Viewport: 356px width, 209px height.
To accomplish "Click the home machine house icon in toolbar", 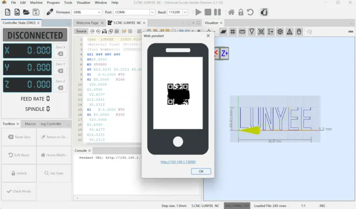I will pyautogui.click(x=231, y=12).
